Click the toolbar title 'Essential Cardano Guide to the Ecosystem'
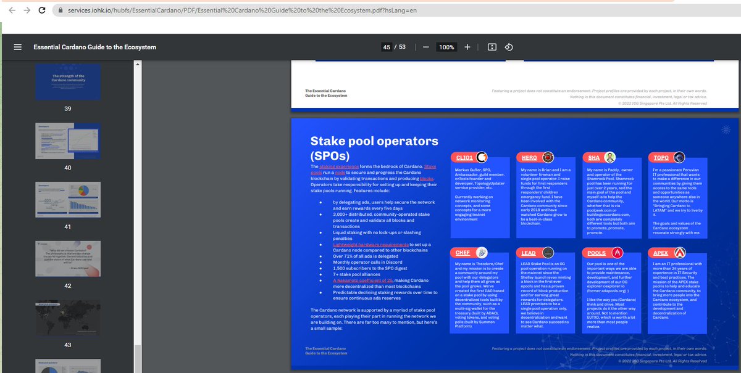This screenshot has height=373, width=741. pyautogui.click(x=94, y=47)
